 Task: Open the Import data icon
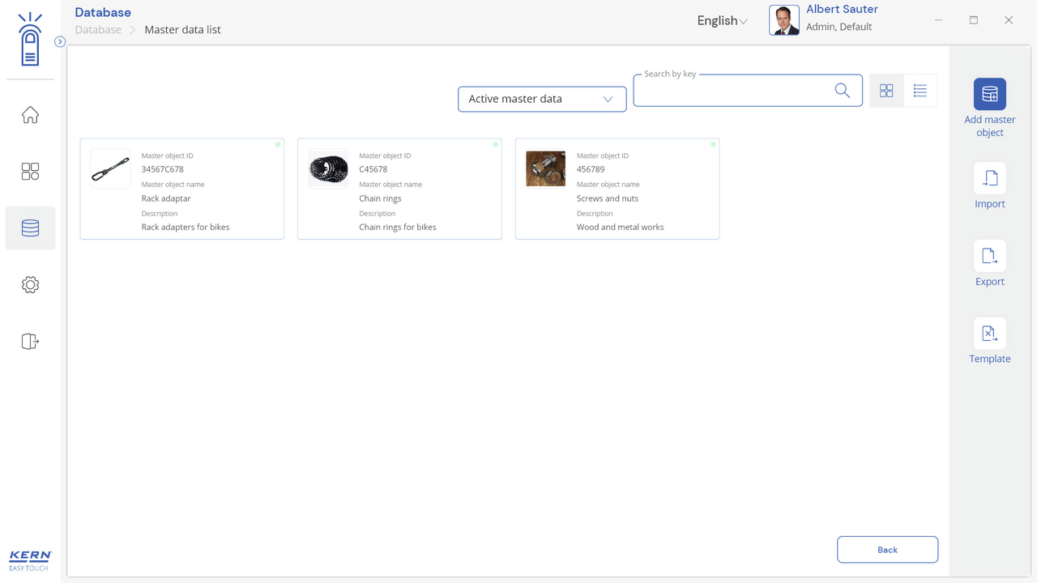[989, 178]
